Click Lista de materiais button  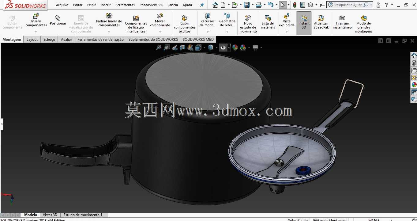[x=268, y=22]
